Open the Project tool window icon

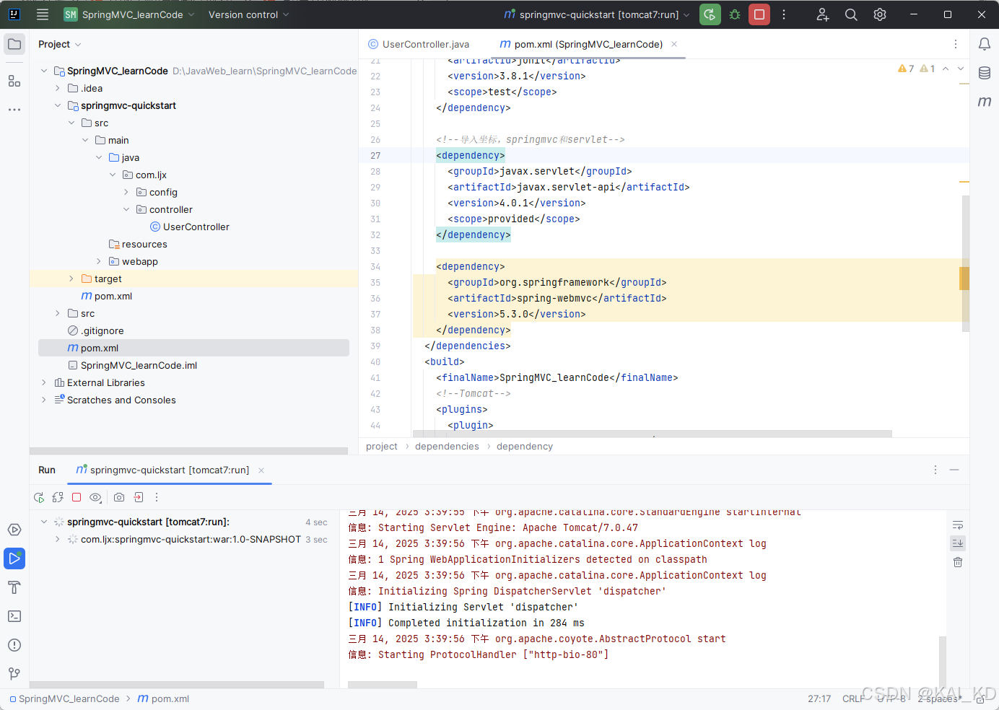14,44
